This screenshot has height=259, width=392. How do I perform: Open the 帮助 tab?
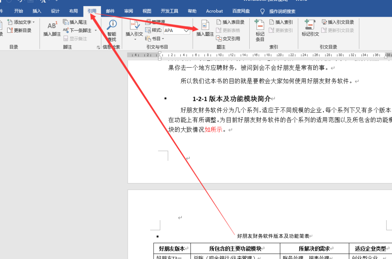pos(192,11)
